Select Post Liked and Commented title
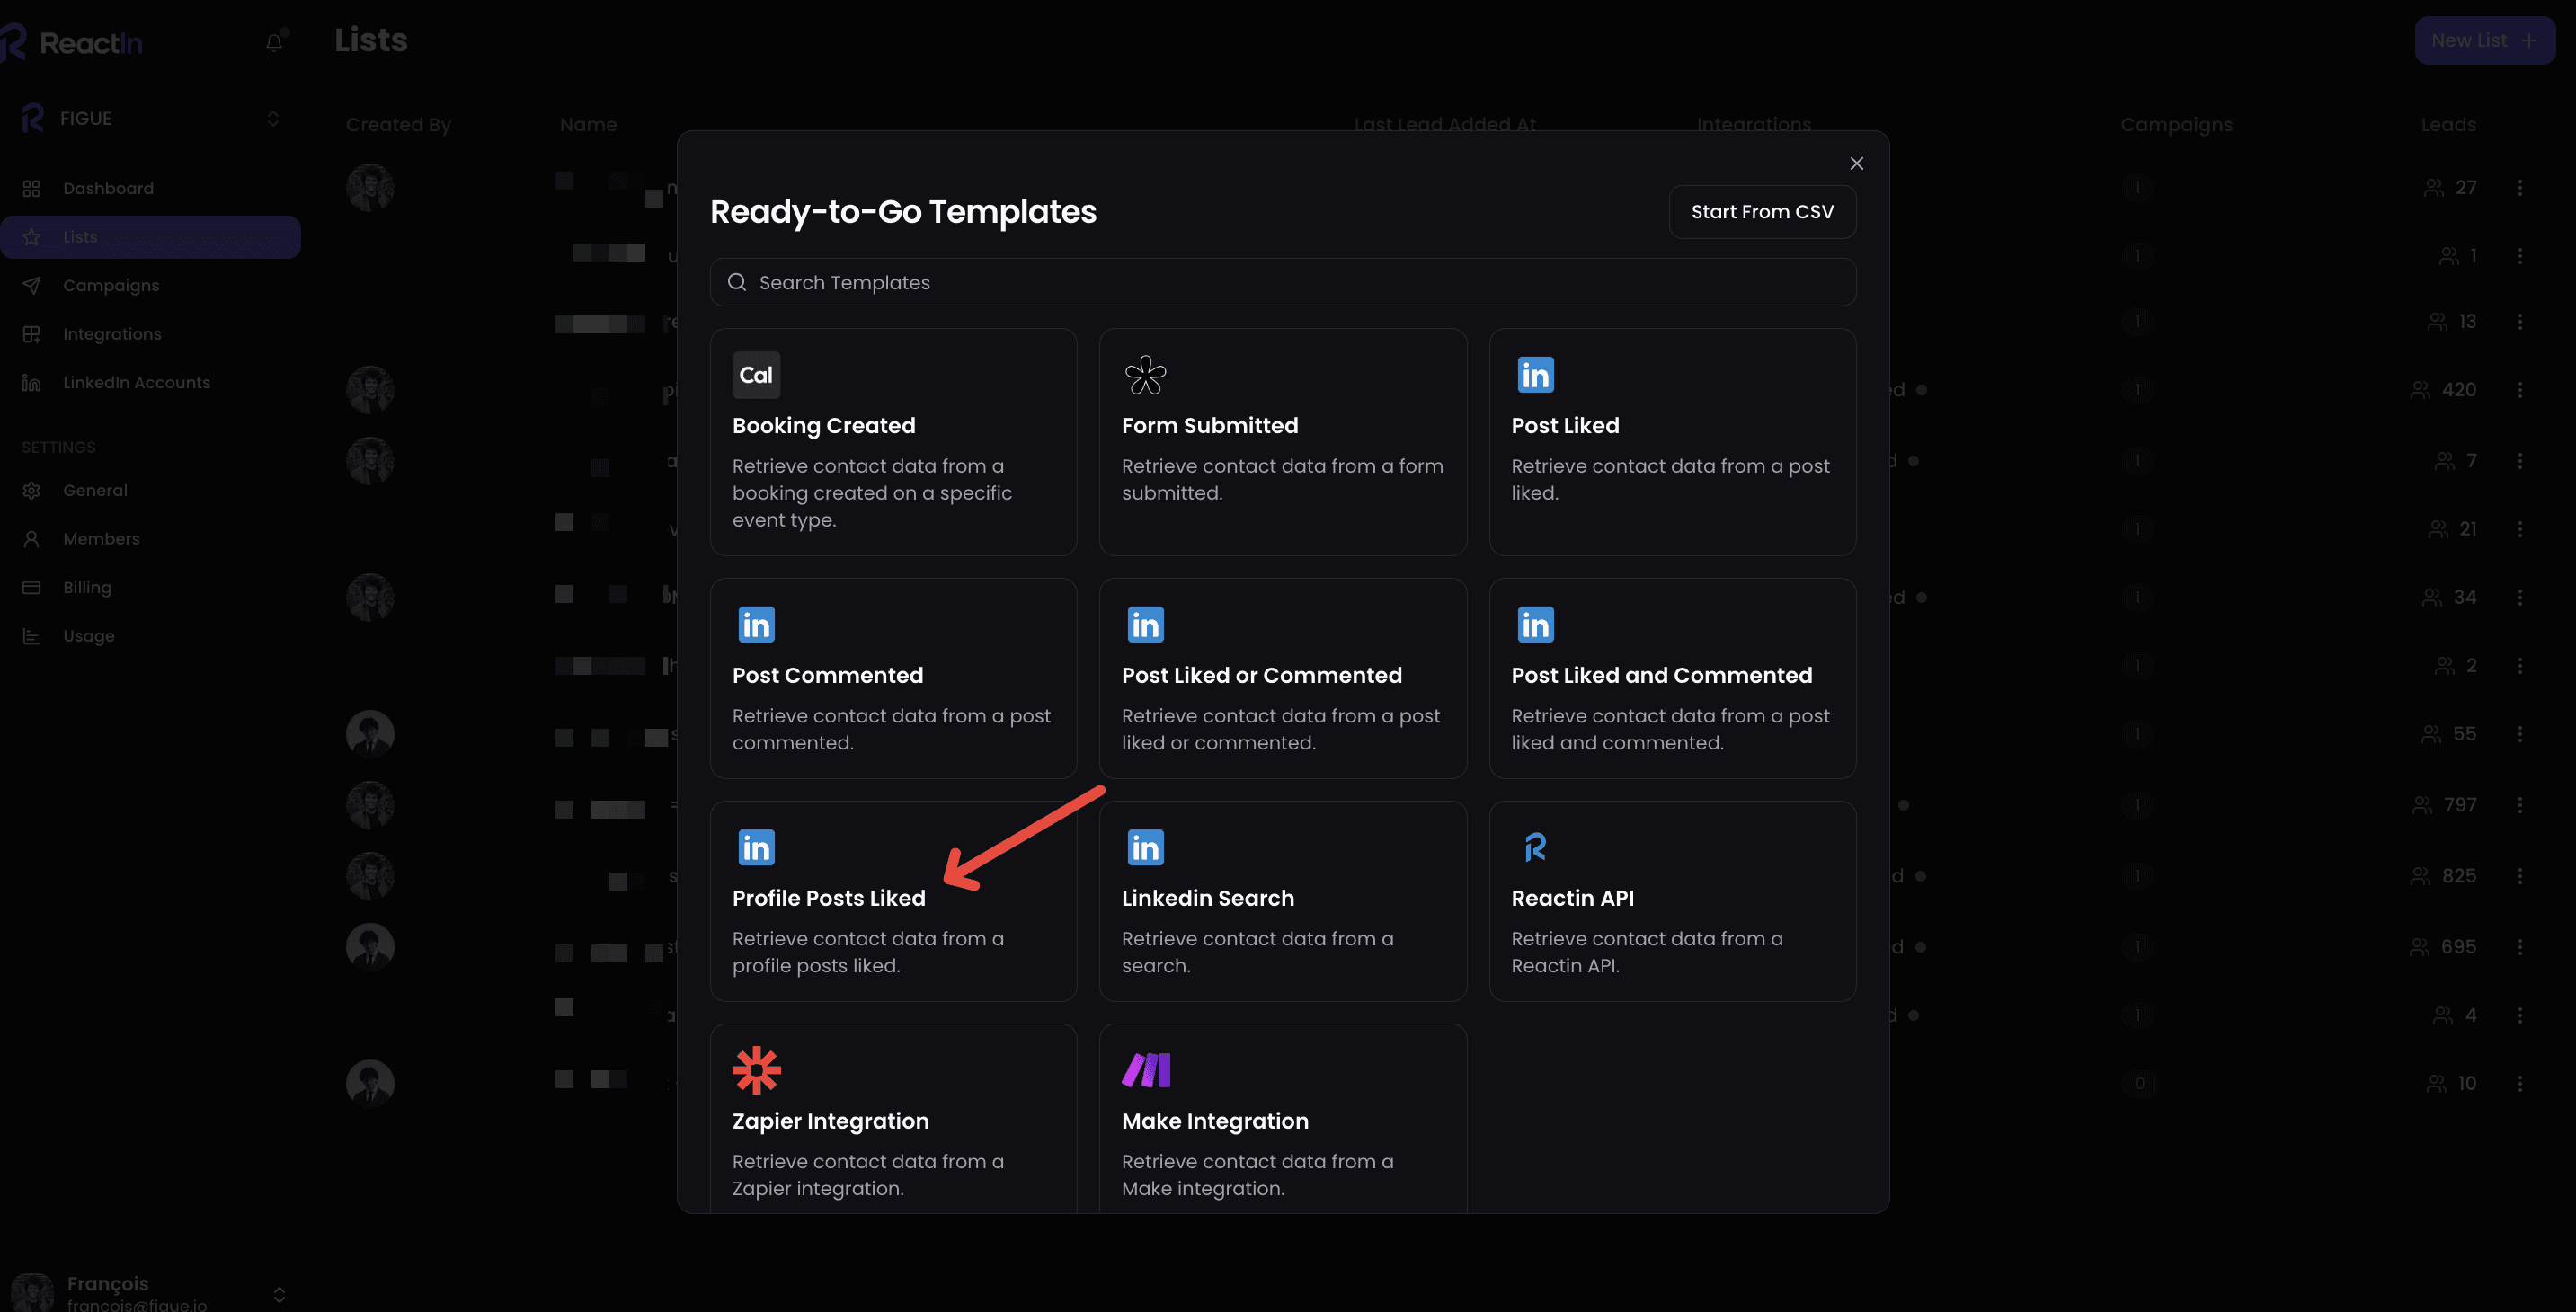 (x=1662, y=676)
